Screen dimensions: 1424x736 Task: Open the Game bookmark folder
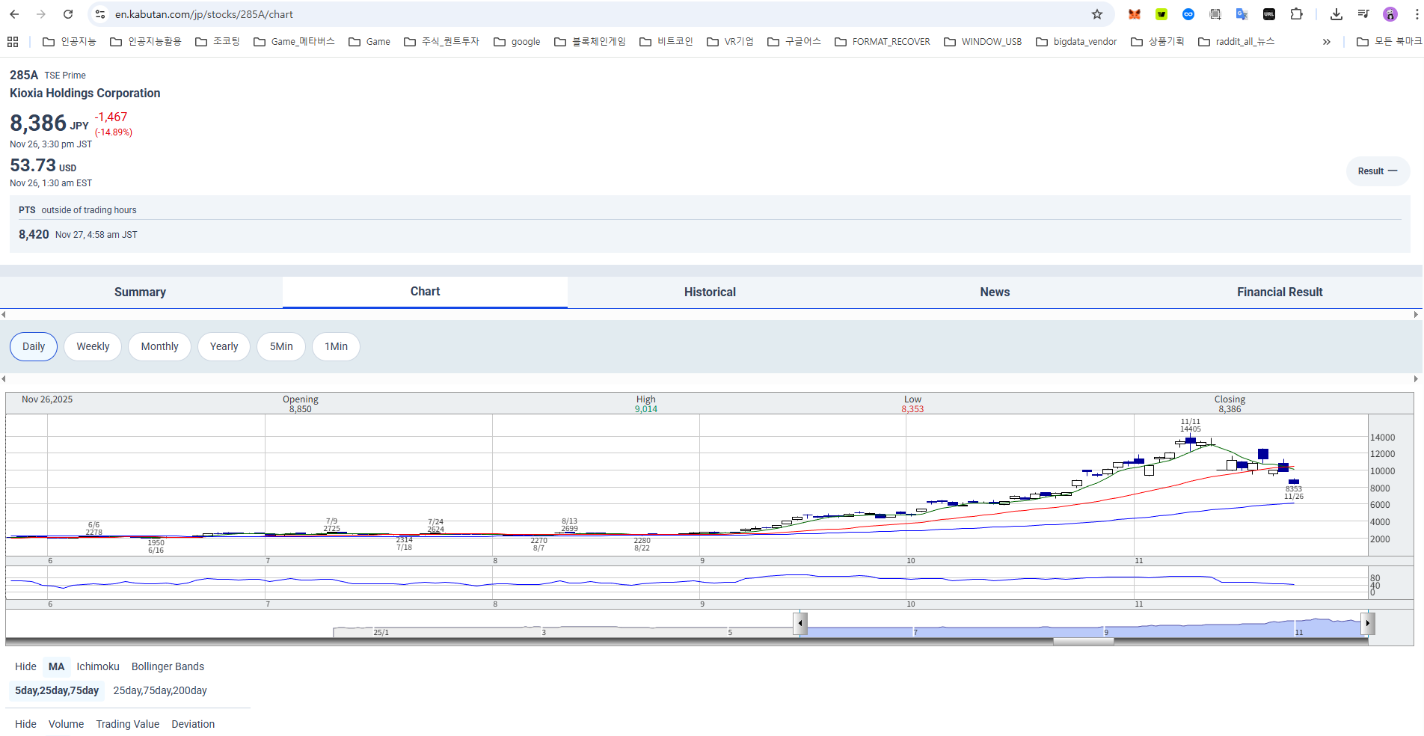click(x=369, y=42)
